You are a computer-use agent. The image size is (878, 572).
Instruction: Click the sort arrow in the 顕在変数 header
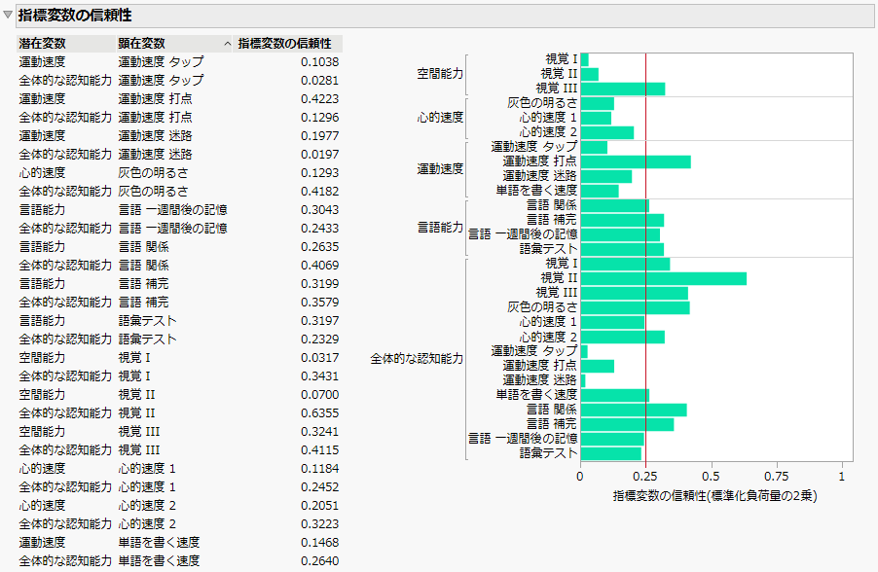point(228,44)
